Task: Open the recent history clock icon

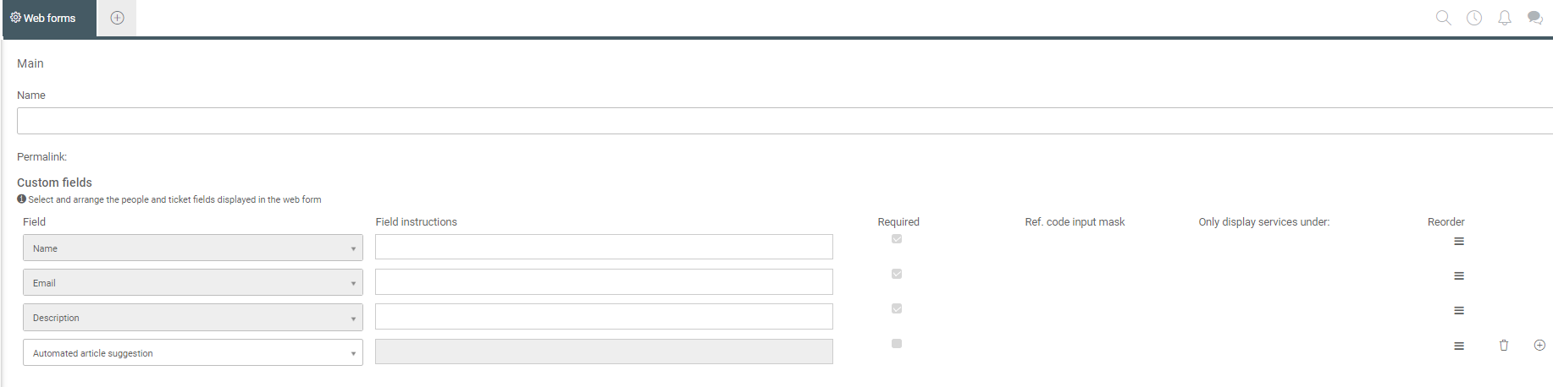Action: tap(1474, 18)
